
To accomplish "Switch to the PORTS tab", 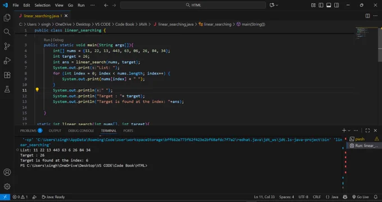I will [x=128, y=131].
